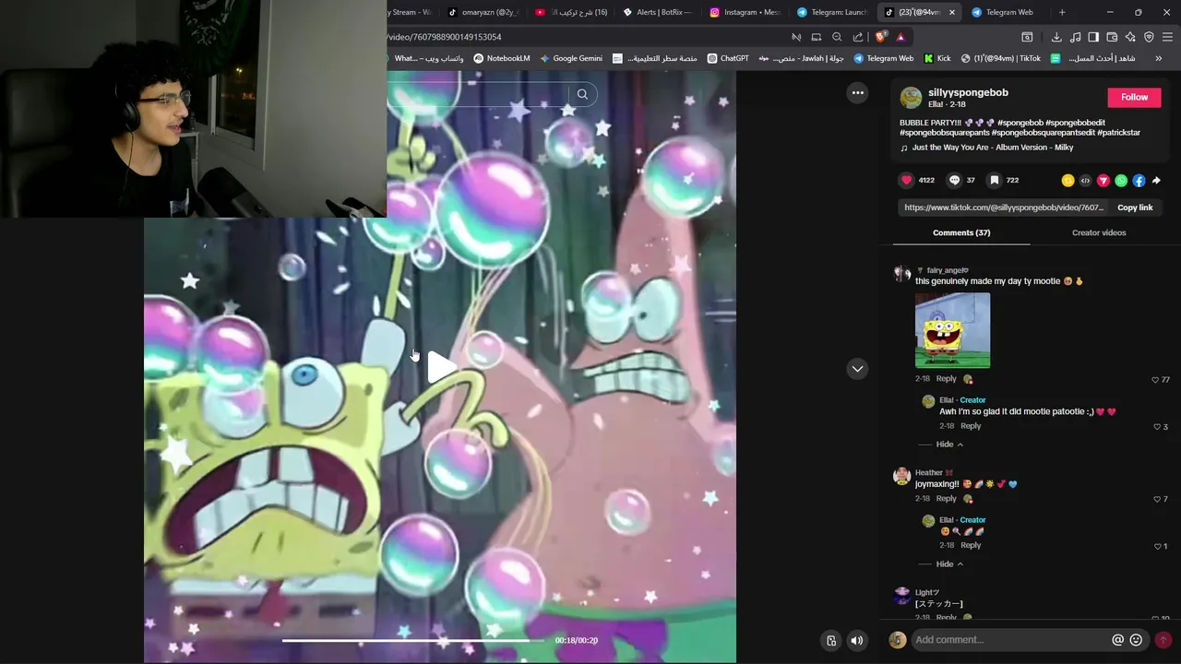Like Heather's joymaxing comment
The image size is (1181, 664).
pyautogui.click(x=1157, y=500)
